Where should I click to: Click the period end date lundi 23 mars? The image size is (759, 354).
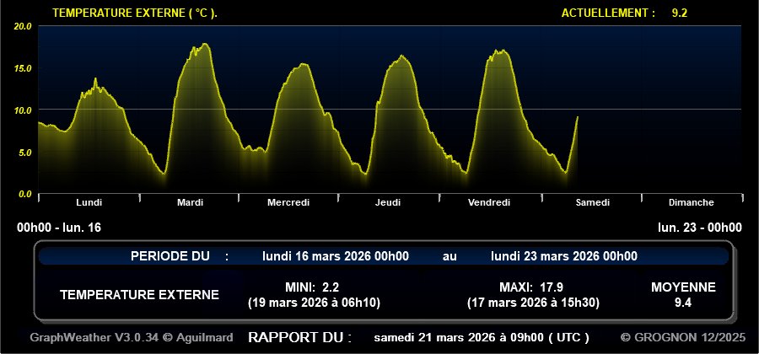click(563, 256)
